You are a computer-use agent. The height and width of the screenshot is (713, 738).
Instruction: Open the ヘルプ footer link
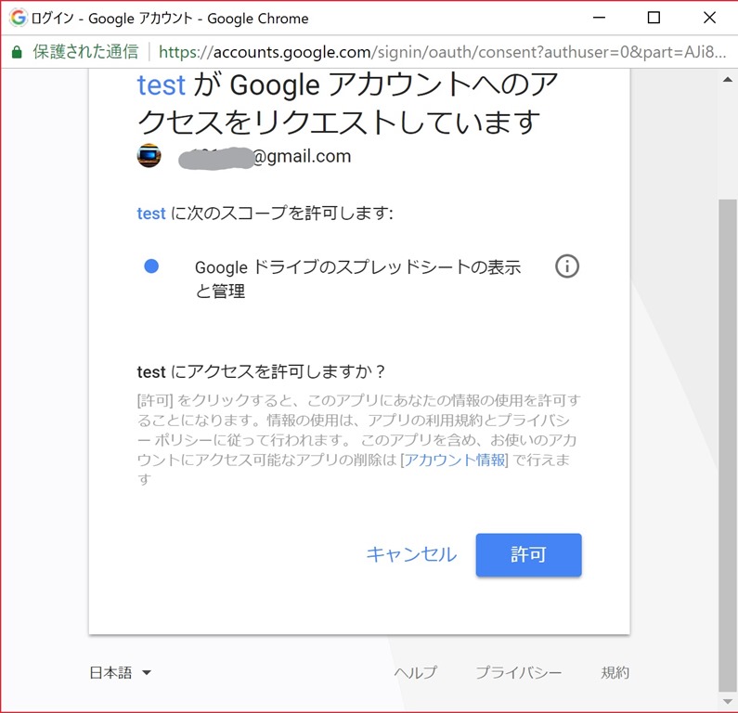[x=415, y=673]
